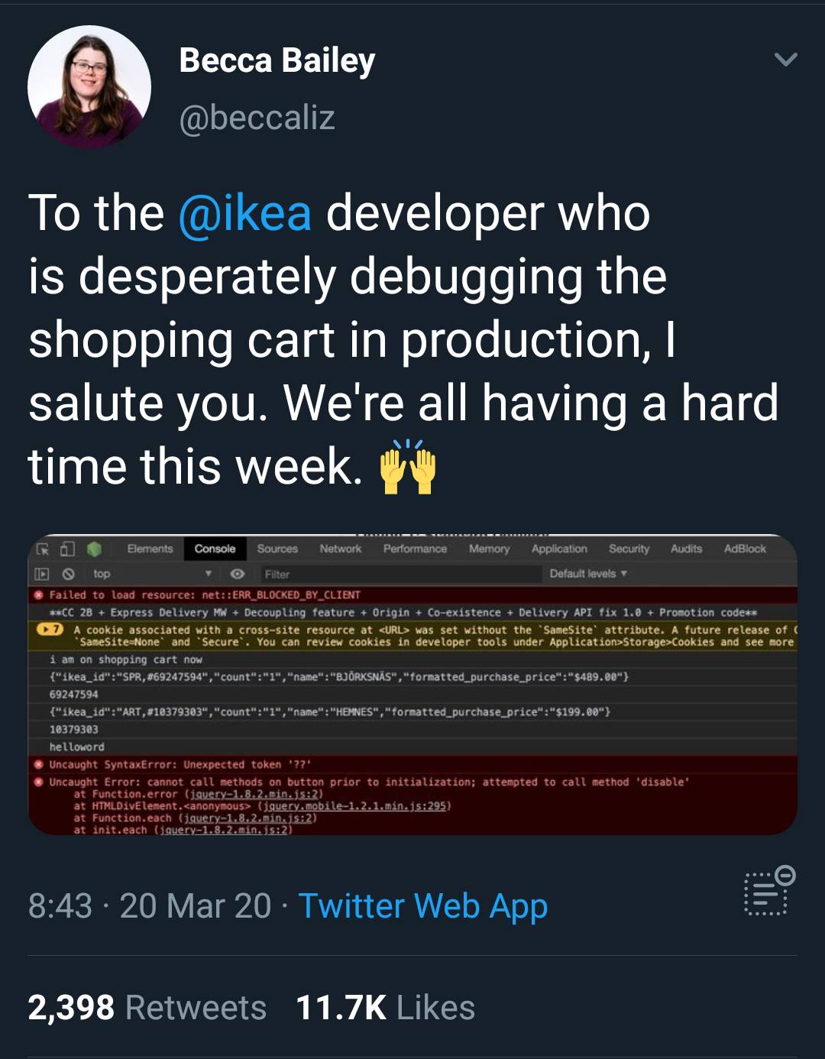Open the console sidebar panel icon

[43, 573]
